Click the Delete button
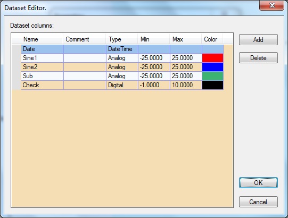The image size is (288, 218). click(258, 58)
